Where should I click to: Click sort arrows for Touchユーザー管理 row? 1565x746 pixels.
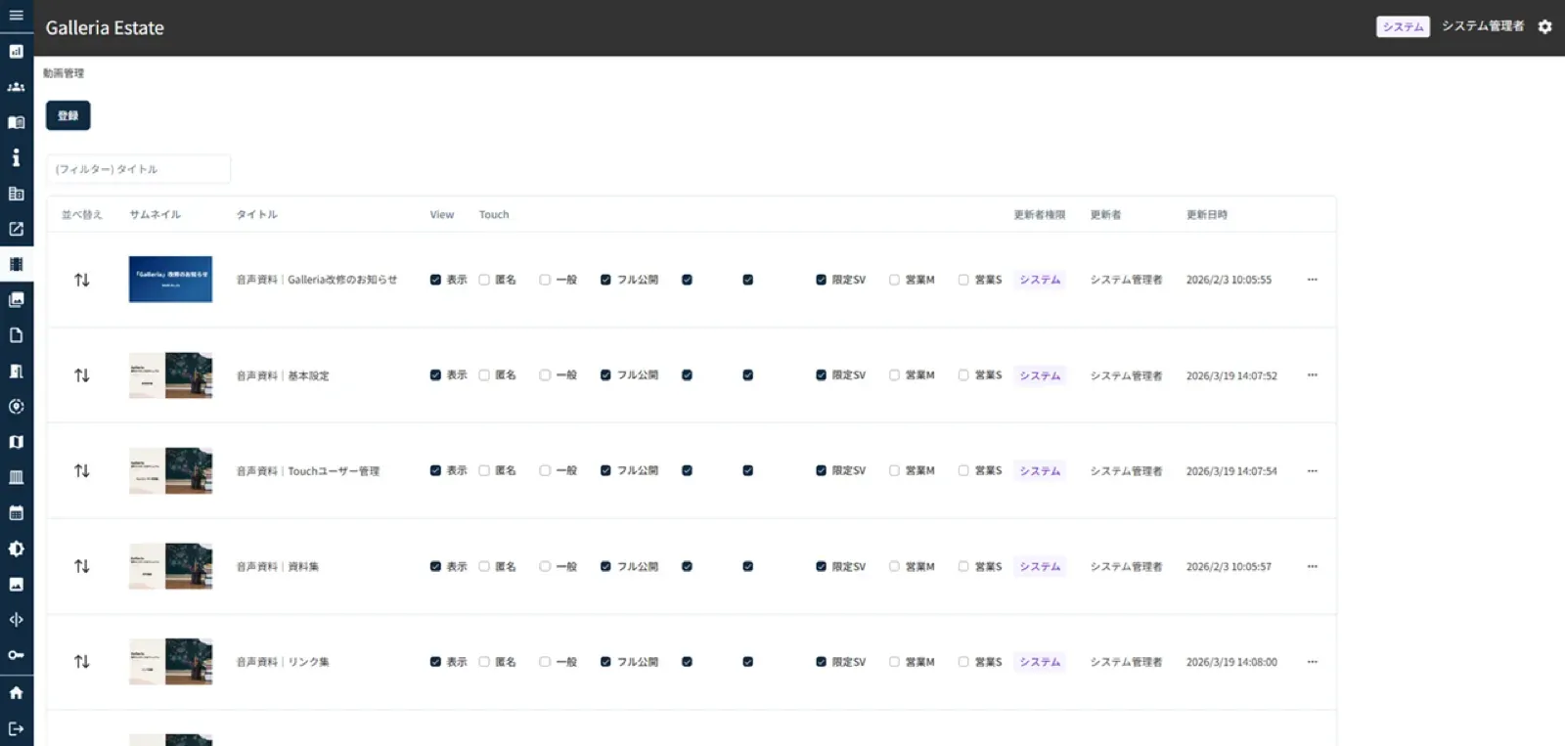[82, 470]
